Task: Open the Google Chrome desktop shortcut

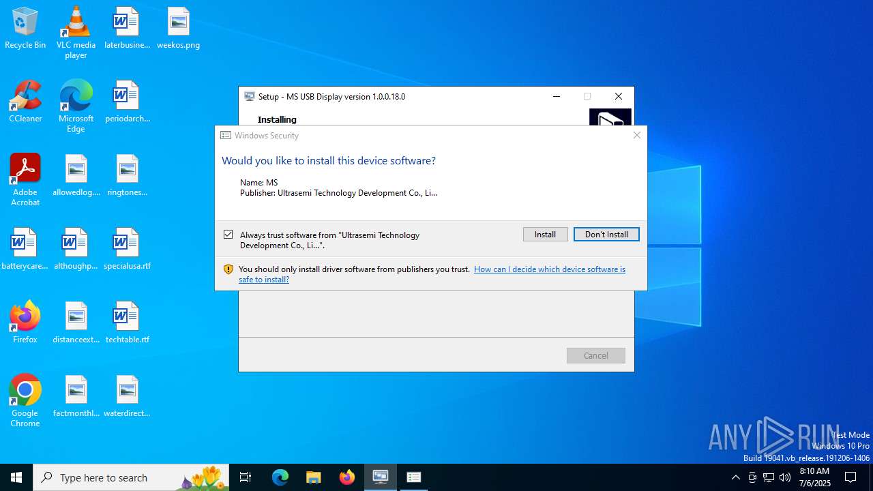Action: [25, 401]
